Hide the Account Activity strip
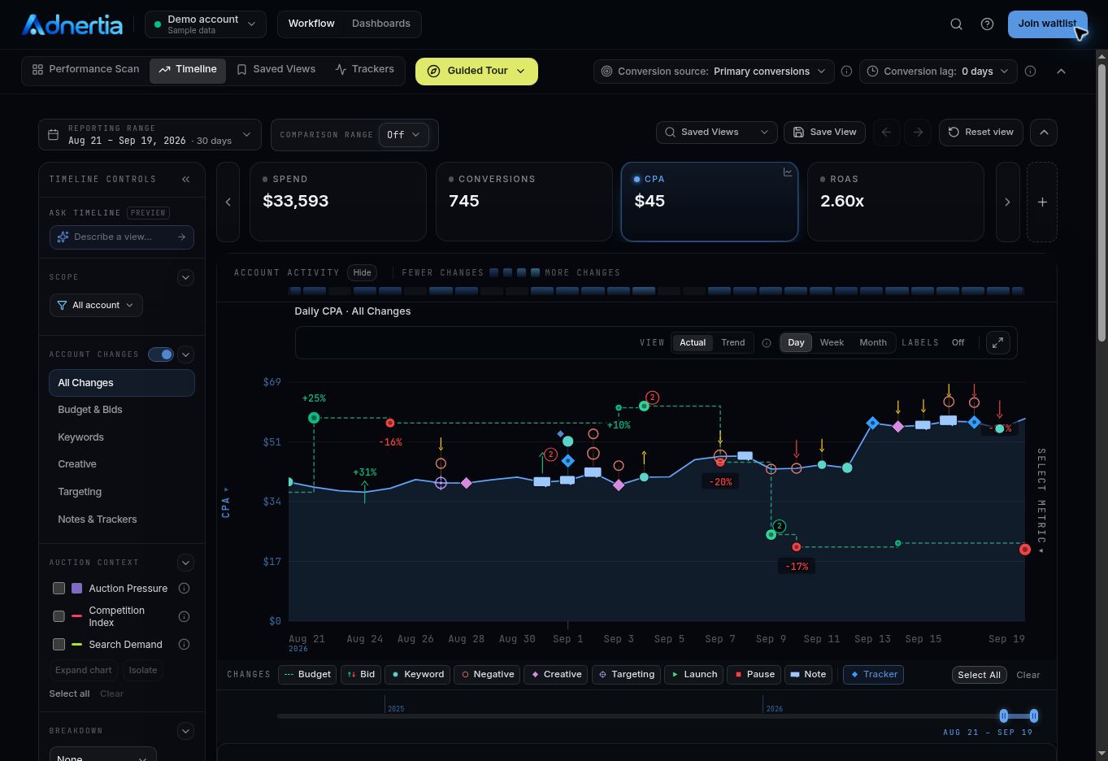Screen dimensions: 1108x761 (362, 273)
